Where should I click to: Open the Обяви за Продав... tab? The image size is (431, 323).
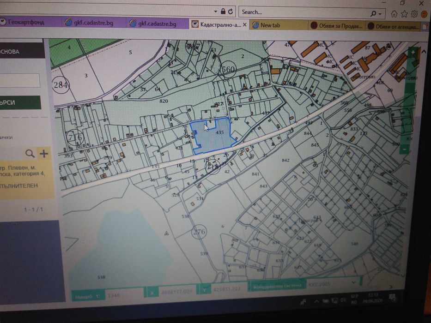[336, 26]
